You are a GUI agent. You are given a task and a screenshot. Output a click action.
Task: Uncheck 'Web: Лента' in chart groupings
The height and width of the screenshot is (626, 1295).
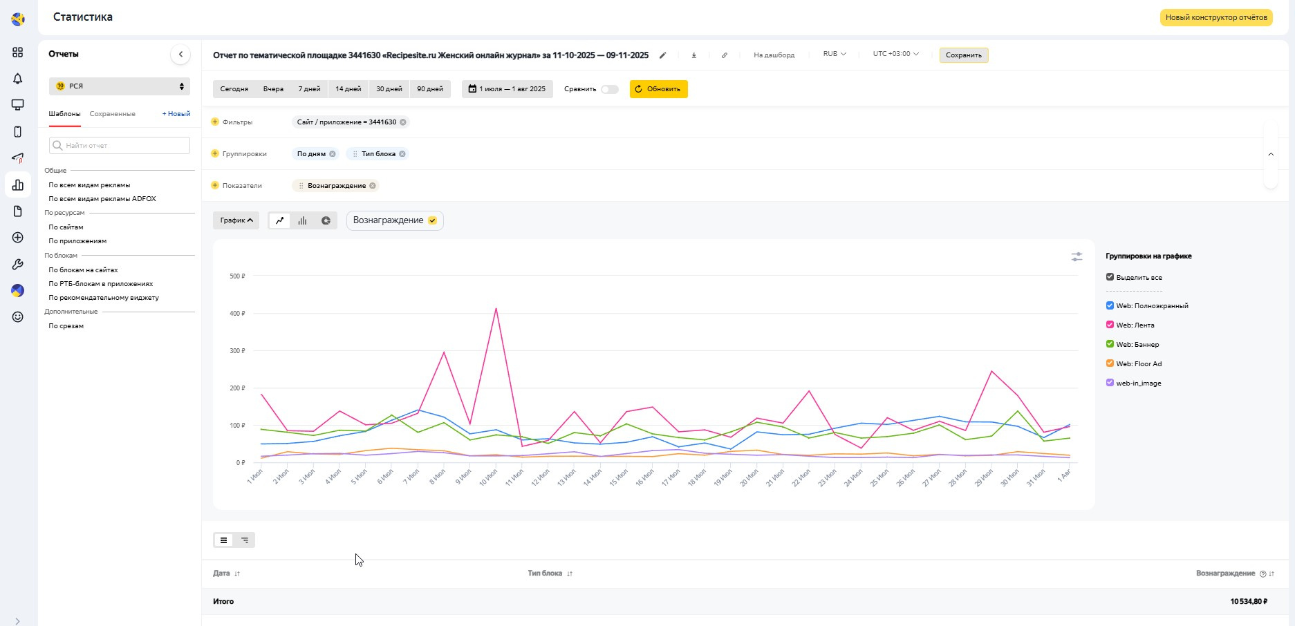coord(1110,325)
